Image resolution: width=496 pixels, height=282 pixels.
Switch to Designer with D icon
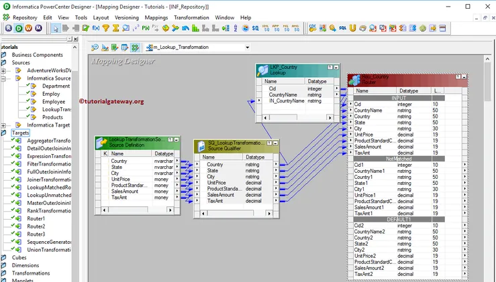[19, 28]
